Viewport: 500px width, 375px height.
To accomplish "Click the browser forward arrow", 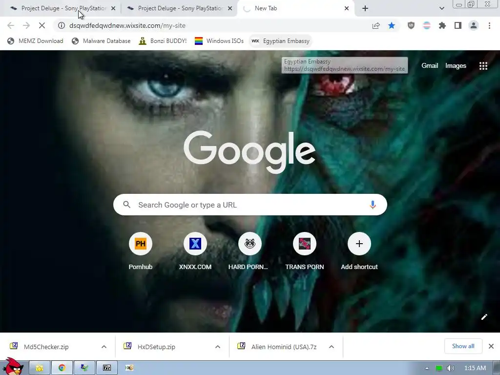I will coord(26,25).
